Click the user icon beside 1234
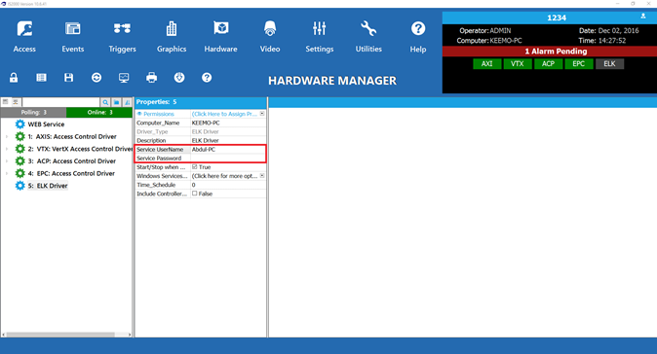This screenshot has height=354, width=657. click(643, 17)
